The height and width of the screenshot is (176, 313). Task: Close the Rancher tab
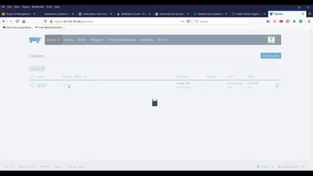click(x=303, y=14)
